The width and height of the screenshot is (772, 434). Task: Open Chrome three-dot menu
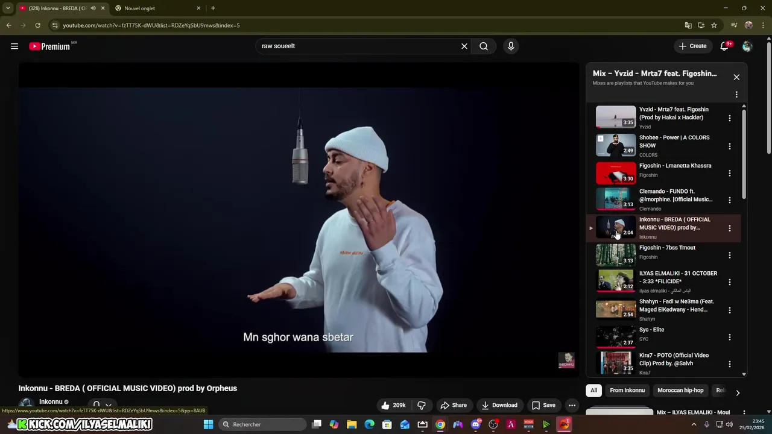point(763,25)
